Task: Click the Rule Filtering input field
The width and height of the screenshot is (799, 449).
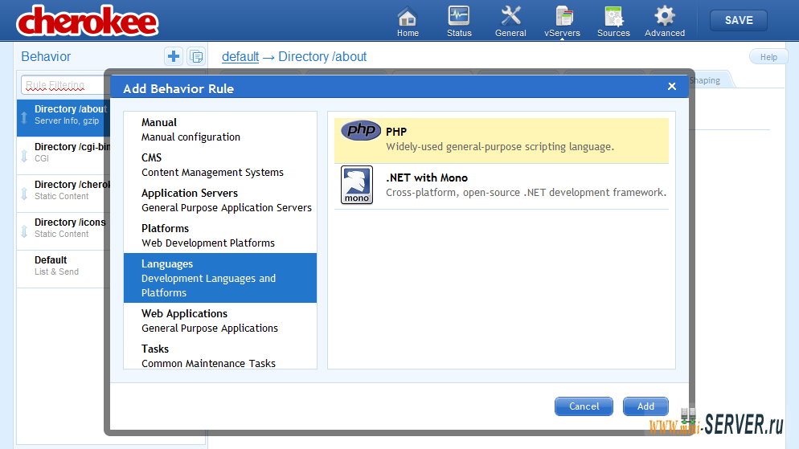Action: (65, 84)
